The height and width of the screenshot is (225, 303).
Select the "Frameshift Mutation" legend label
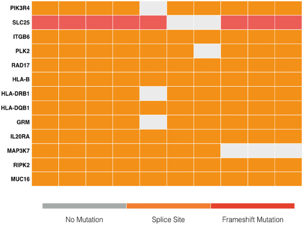coord(252,219)
